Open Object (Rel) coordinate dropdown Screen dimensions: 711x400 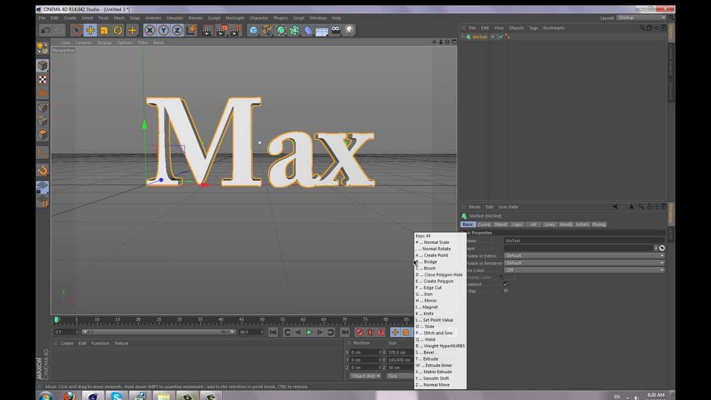click(x=365, y=376)
